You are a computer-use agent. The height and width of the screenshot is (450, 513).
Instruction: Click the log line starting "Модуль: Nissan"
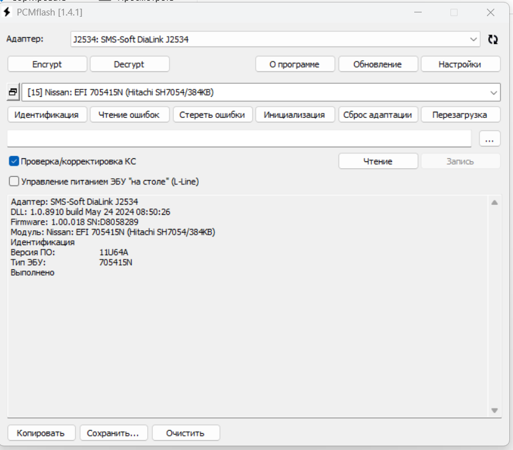tap(113, 232)
